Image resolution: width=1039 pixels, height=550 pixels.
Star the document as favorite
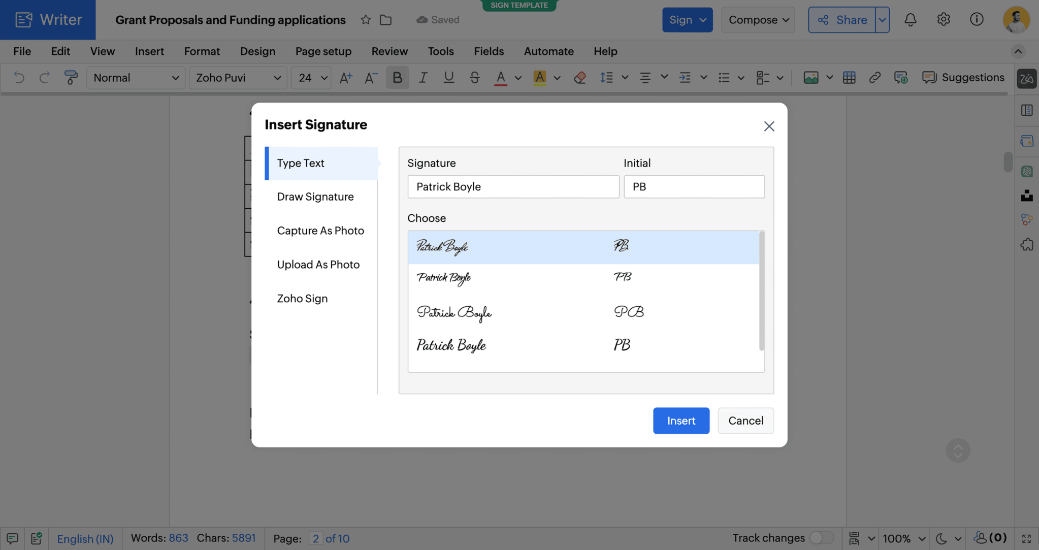(x=366, y=20)
